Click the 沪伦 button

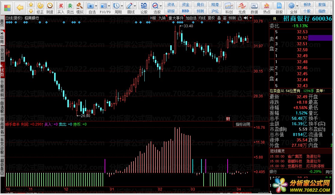[x=215, y=11]
